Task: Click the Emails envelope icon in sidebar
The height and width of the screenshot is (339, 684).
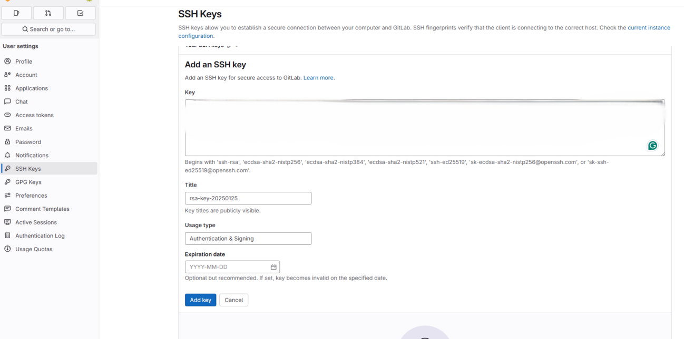Action: (x=7, y=128)
